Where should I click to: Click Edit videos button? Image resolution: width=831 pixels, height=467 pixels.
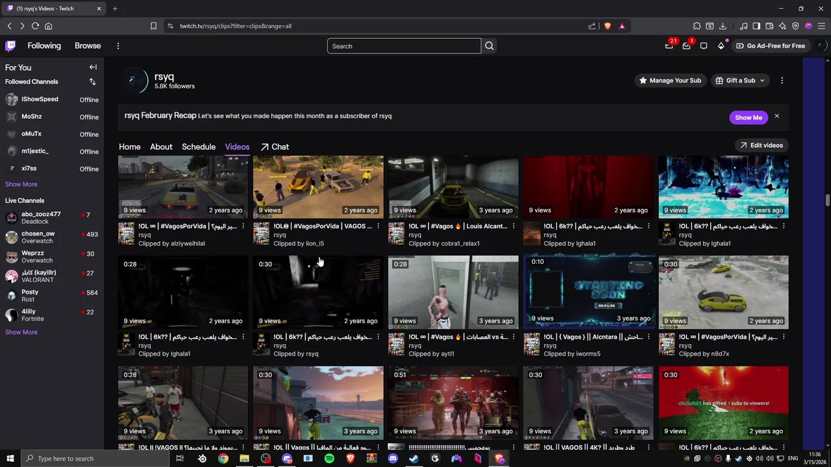[x=762, y=145]
